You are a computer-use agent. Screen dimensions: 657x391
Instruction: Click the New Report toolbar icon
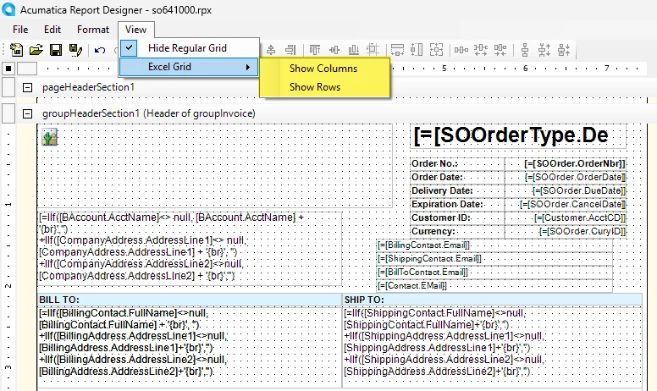[16, 50]
